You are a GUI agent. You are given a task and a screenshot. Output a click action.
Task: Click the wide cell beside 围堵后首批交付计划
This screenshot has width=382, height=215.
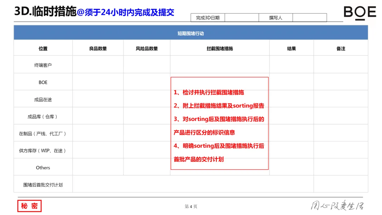click(193, 184)
